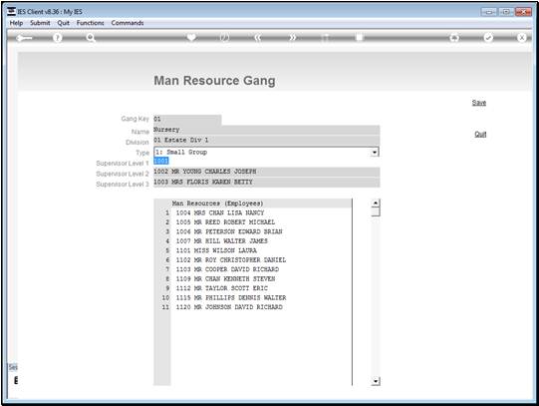Open help via the question mark icon
The height and width of the screenshot is (406, 539).
point(58,38)
